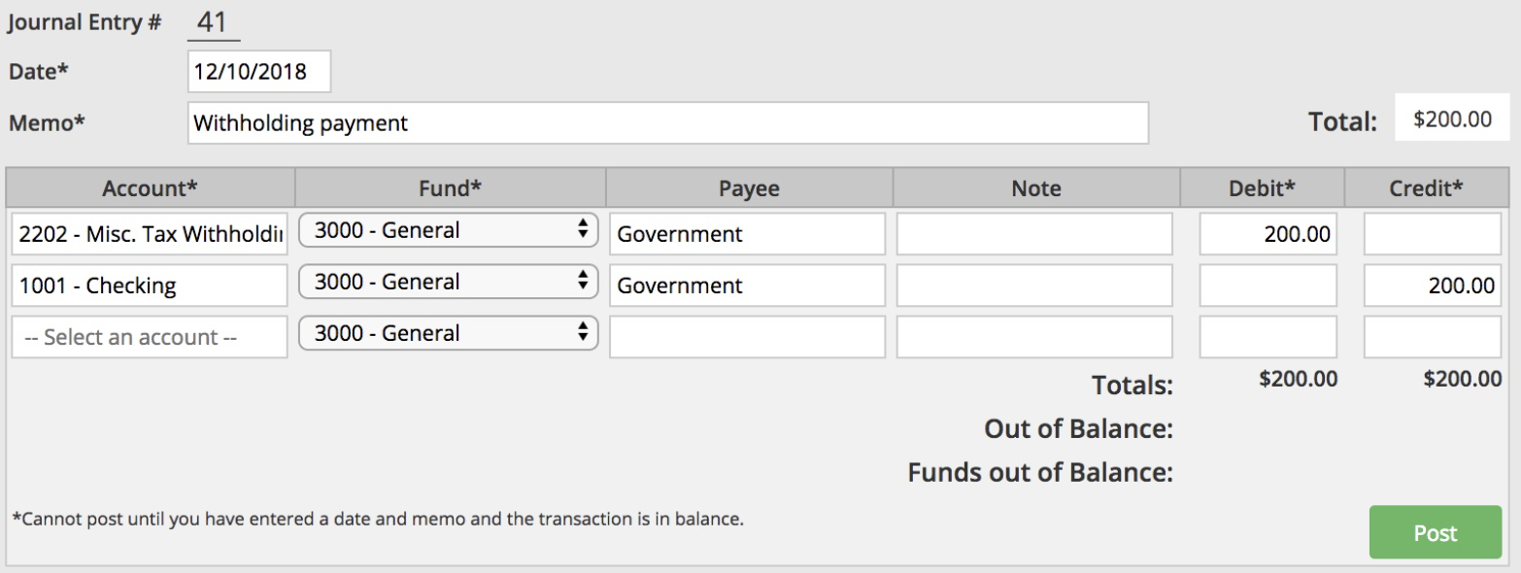Click the Note field in the first row
This screenshot has width=1521, height=573.
(1034, 234)
